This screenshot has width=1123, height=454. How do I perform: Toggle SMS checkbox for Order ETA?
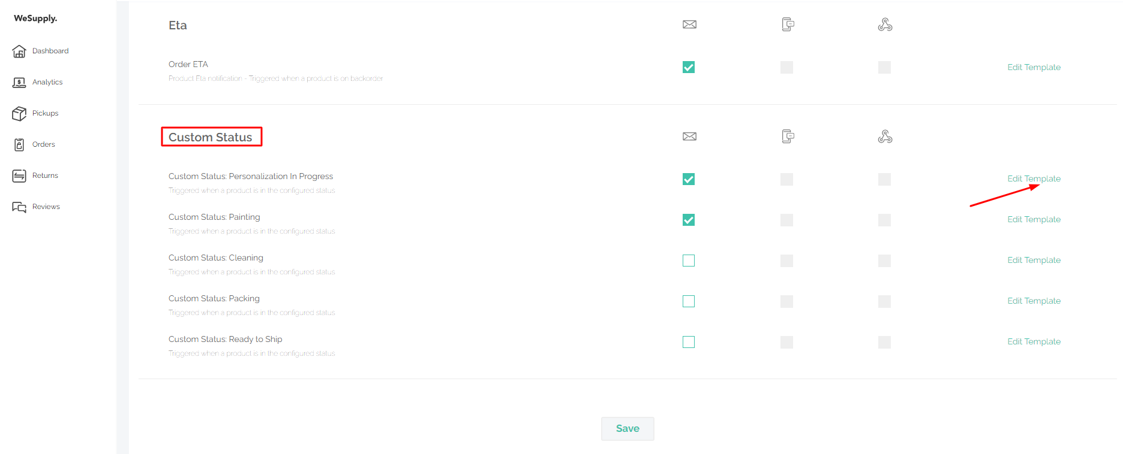coord(786,67)
